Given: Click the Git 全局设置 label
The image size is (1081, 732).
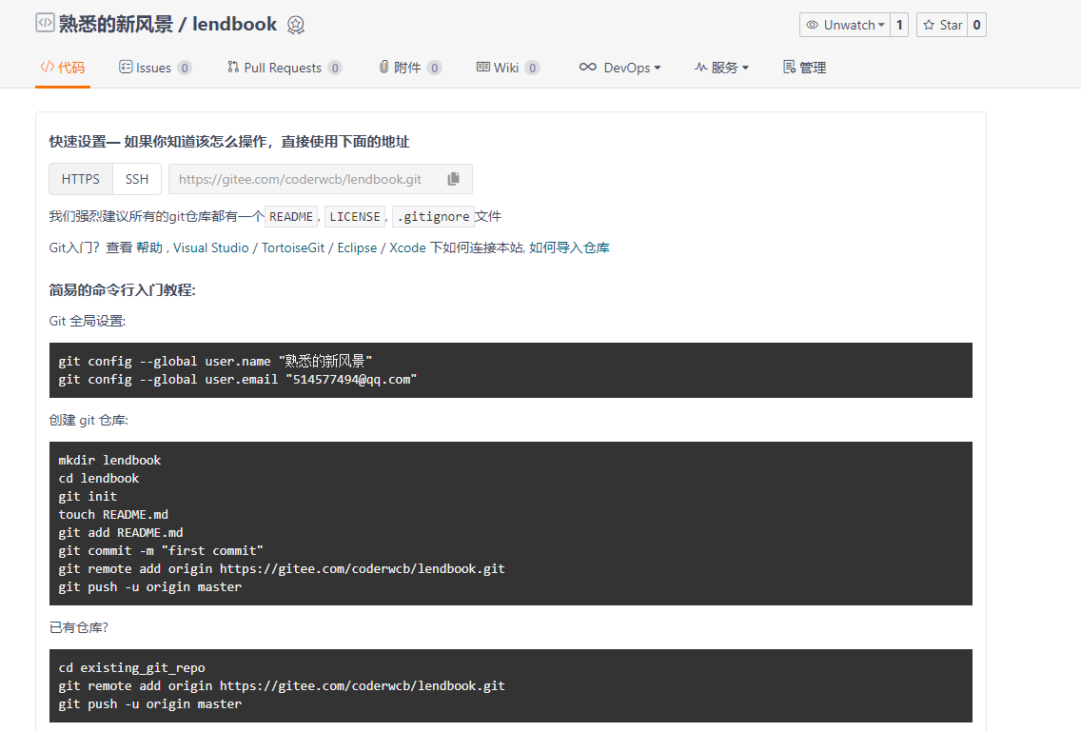Looking at the screenshot, I should coord(87,321).
